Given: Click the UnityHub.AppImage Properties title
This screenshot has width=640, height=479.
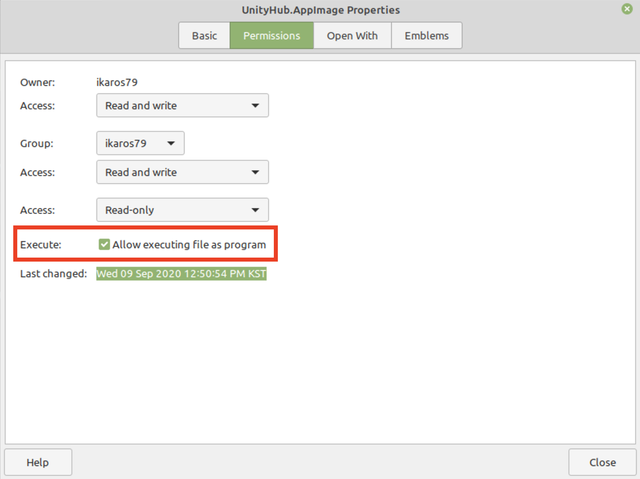Looking at the screenshot, I should click(x=321, y=10).
